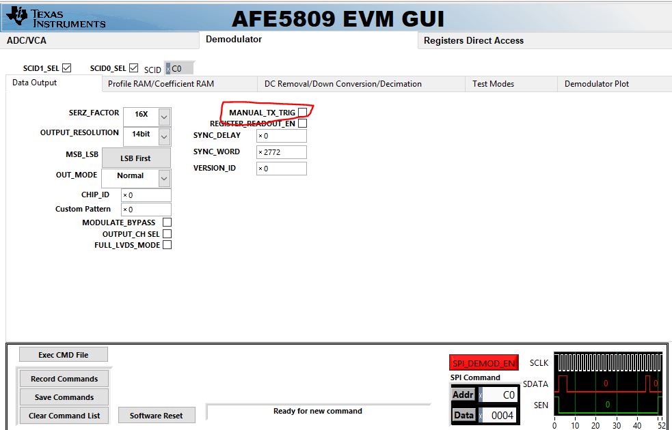Image resolution: width=672 pixels, height=430 pixels.
Task: Enable the FULL_LVDS_MODE checkbox
Action: (167, 245)
